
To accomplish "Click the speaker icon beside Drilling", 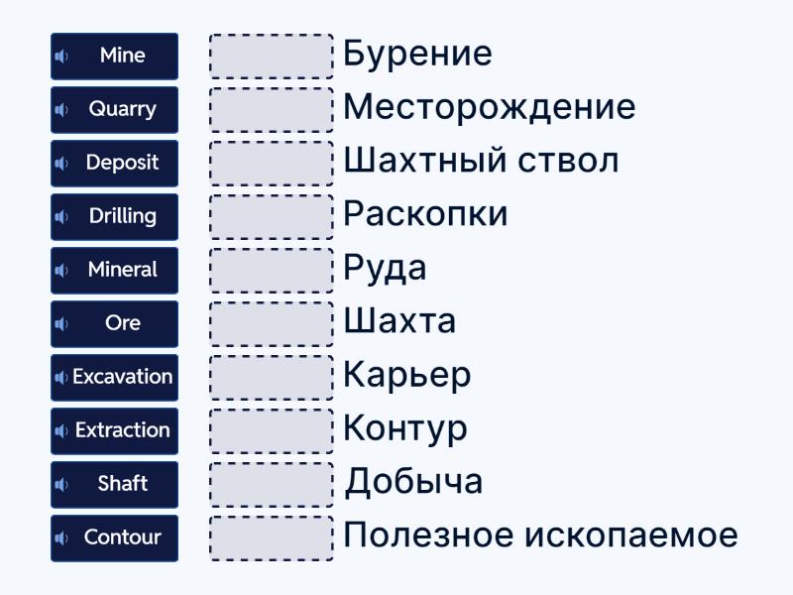I will [62, 217].
